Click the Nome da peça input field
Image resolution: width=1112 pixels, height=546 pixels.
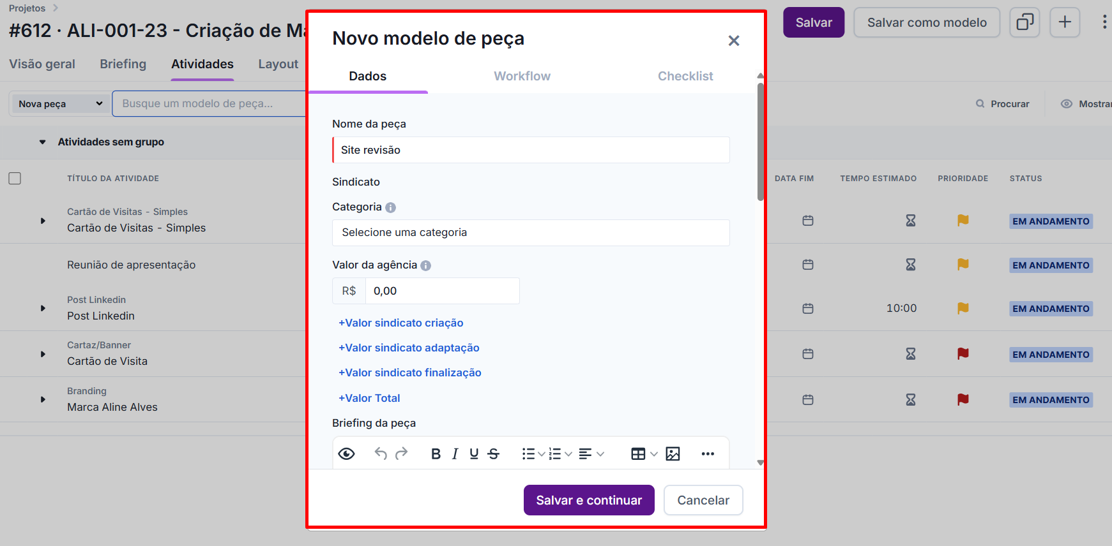530,150
